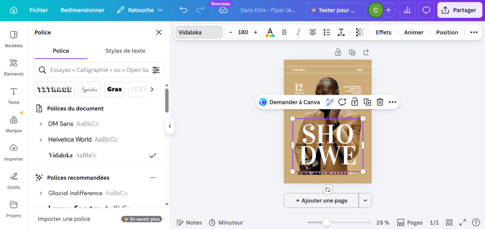Switch to Police tab
The width and height of the screenshot is (485, 229).
click(x=61, y=51)
